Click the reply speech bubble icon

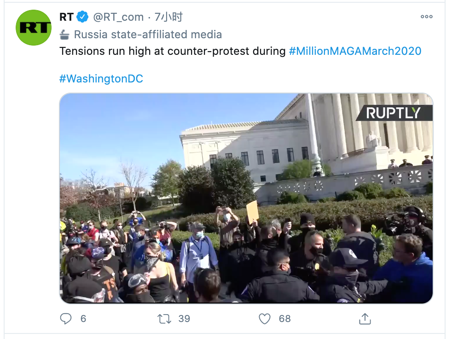click(66, 318)
